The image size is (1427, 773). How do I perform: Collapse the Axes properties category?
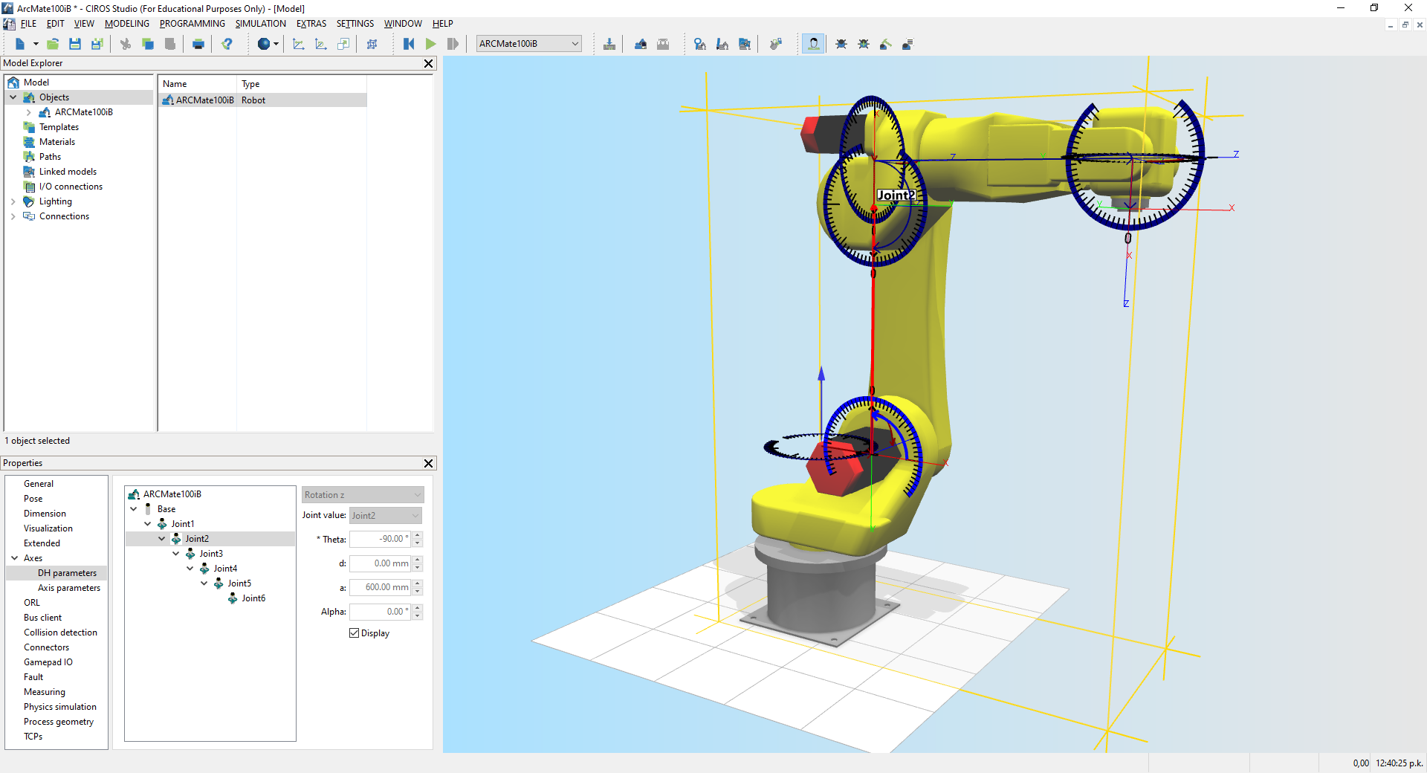(x=14, y=558)
